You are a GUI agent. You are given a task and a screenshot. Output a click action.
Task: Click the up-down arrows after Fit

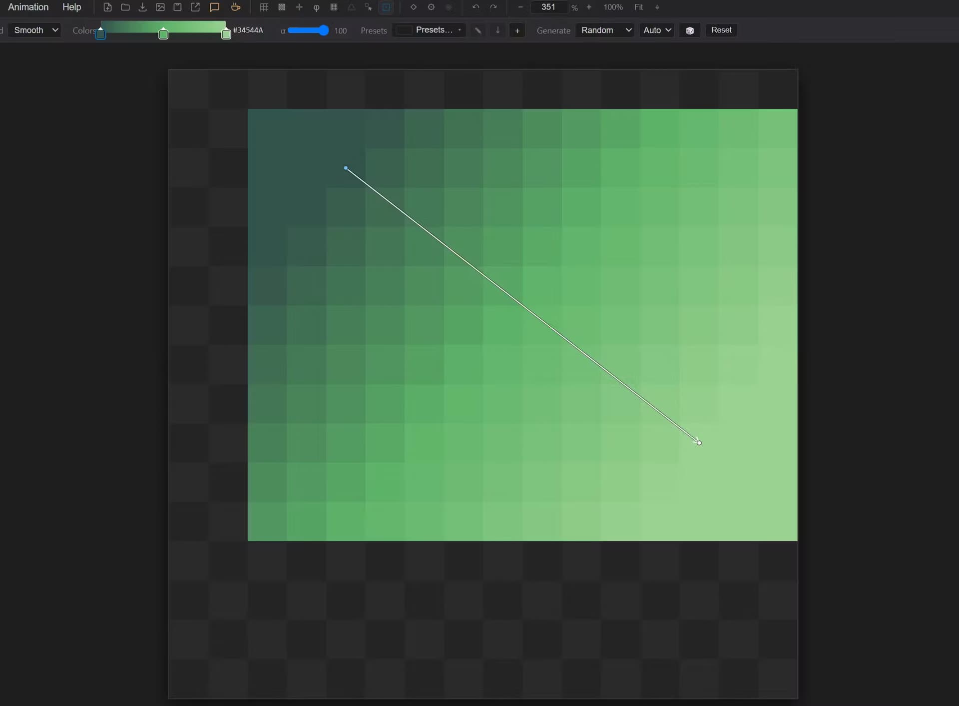[x=657, y=7]
